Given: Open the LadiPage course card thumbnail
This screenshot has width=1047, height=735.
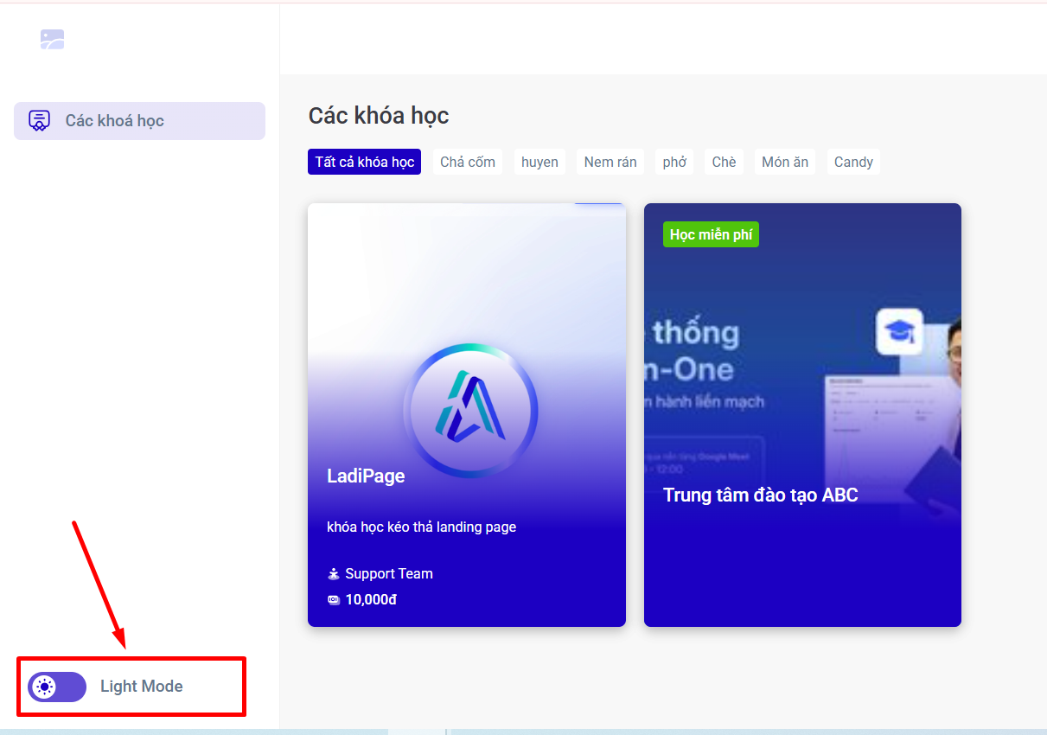Looking at the screenshot, I should tap(467, 415).
